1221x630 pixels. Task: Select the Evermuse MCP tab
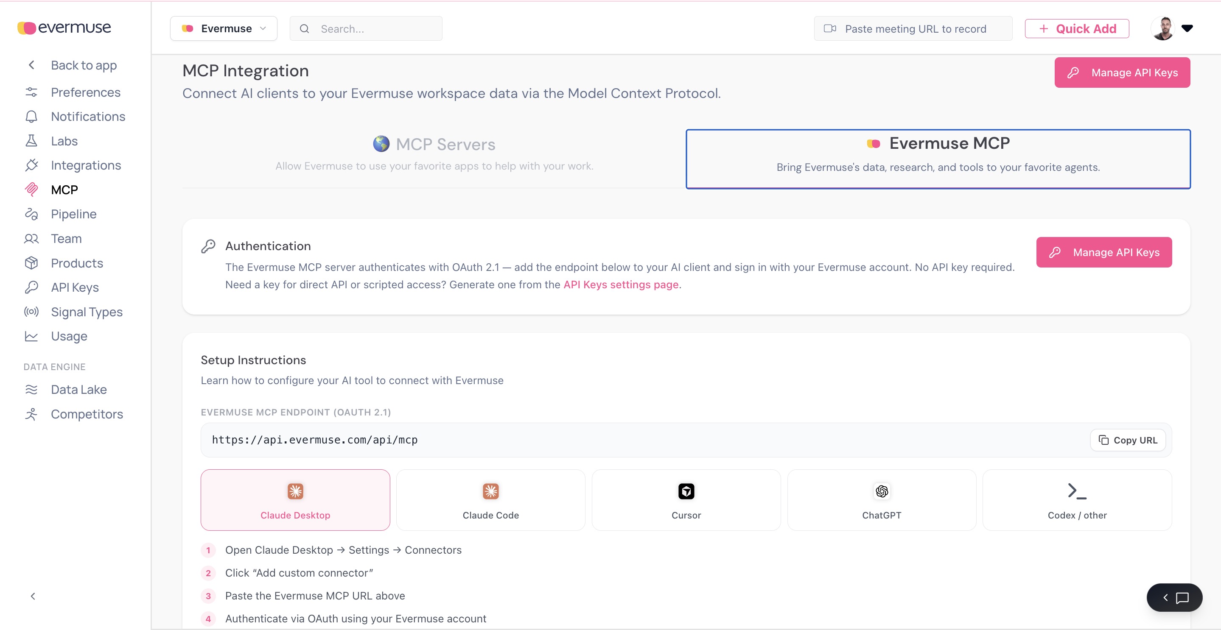(938, 159)
